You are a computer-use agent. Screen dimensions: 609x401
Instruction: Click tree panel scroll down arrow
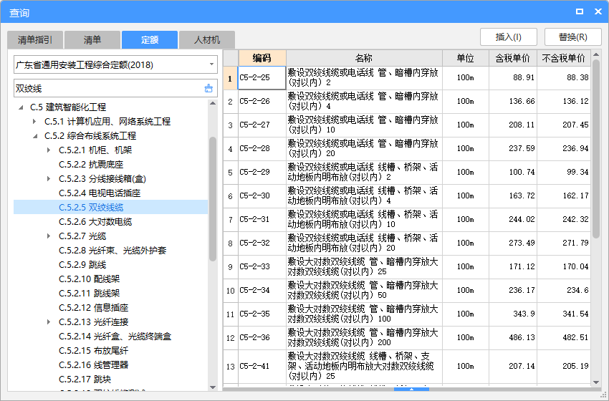213,387
